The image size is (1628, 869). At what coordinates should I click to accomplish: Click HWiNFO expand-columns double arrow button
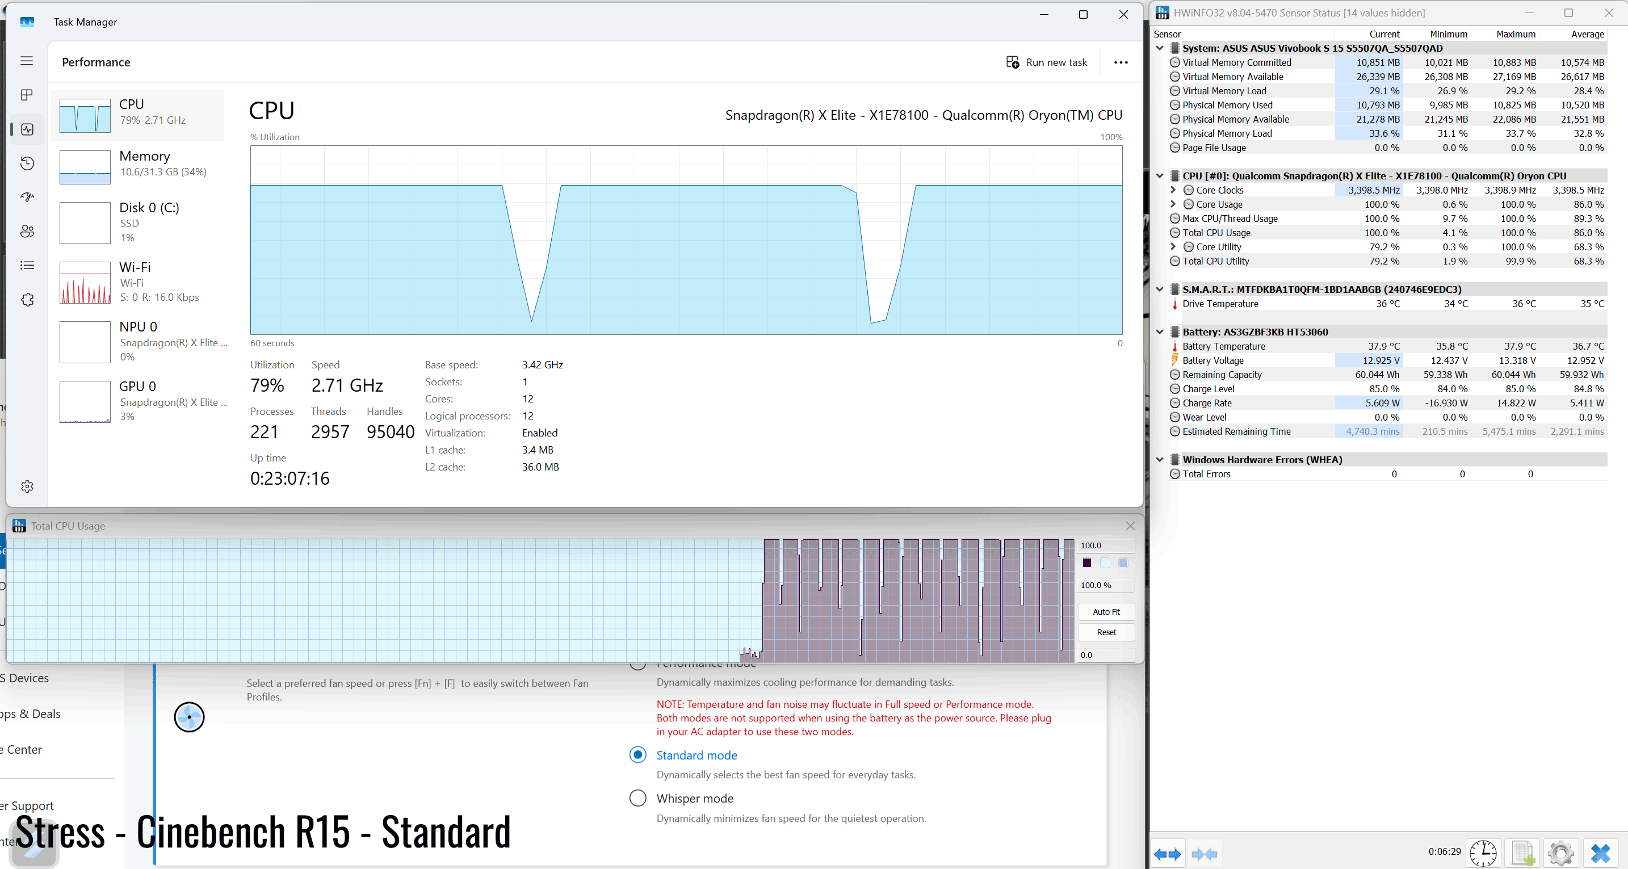tap(1167, 854)
